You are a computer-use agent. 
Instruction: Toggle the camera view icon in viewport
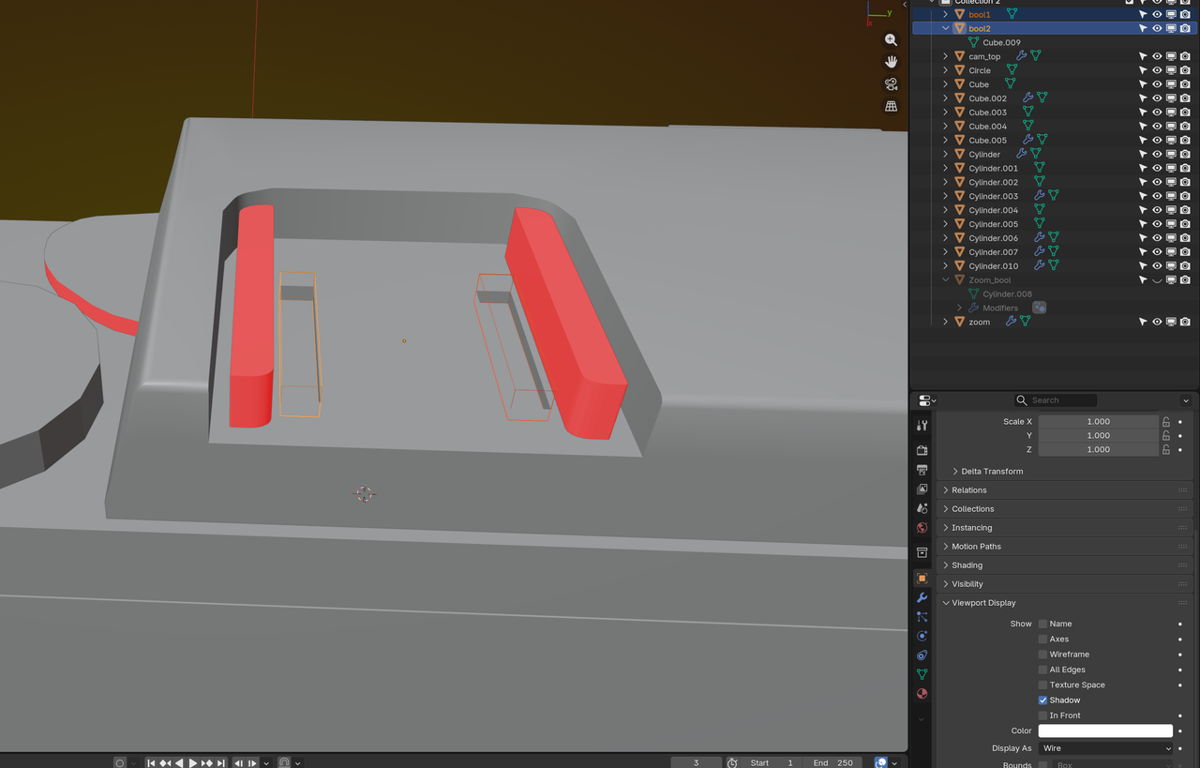coord(891,84)
